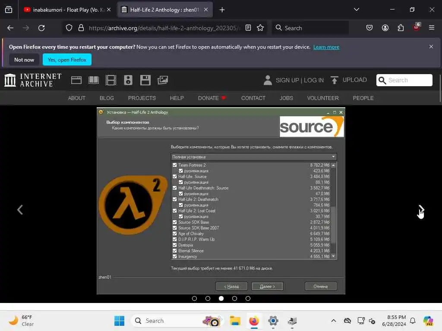Open Firefox account icon
This screenshot has width=442, height=331.
[385, 28]
